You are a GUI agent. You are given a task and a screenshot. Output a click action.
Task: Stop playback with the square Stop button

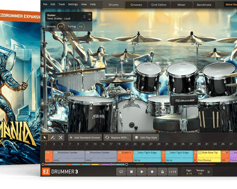(x=131, y=172)
